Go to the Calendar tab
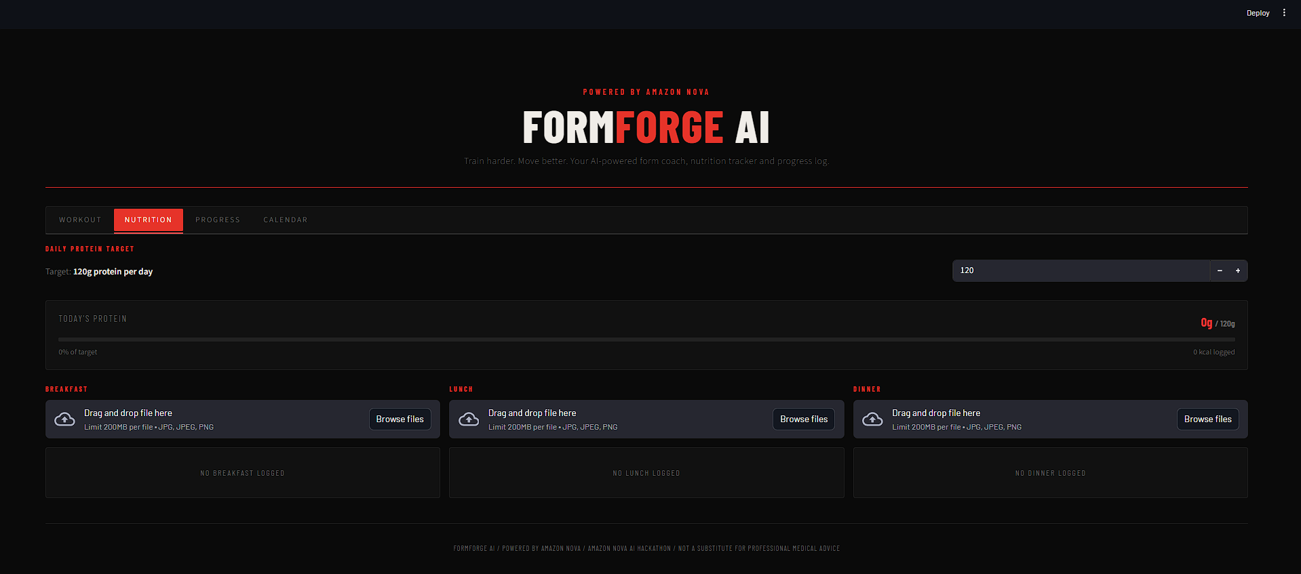 (286, 220)
